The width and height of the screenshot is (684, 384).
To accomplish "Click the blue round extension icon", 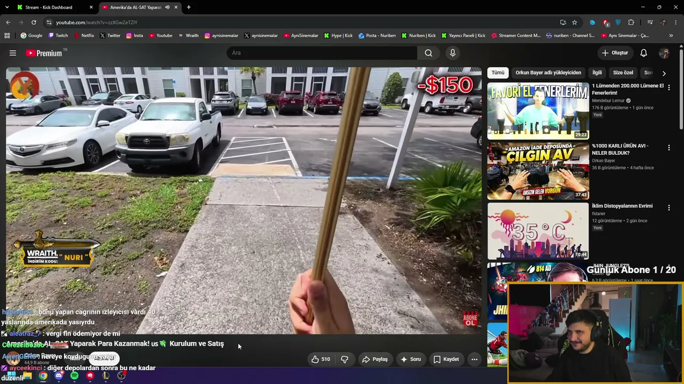I will click(592, 22).
